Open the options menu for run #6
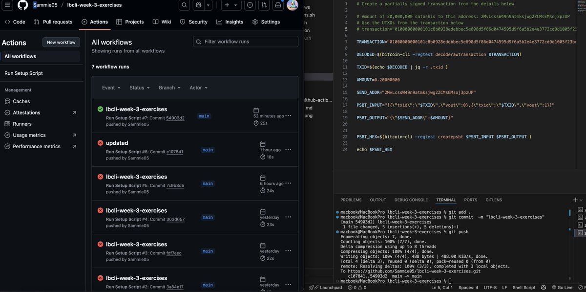The height and width of the screenshot is (292, 586). coord(288,150)
